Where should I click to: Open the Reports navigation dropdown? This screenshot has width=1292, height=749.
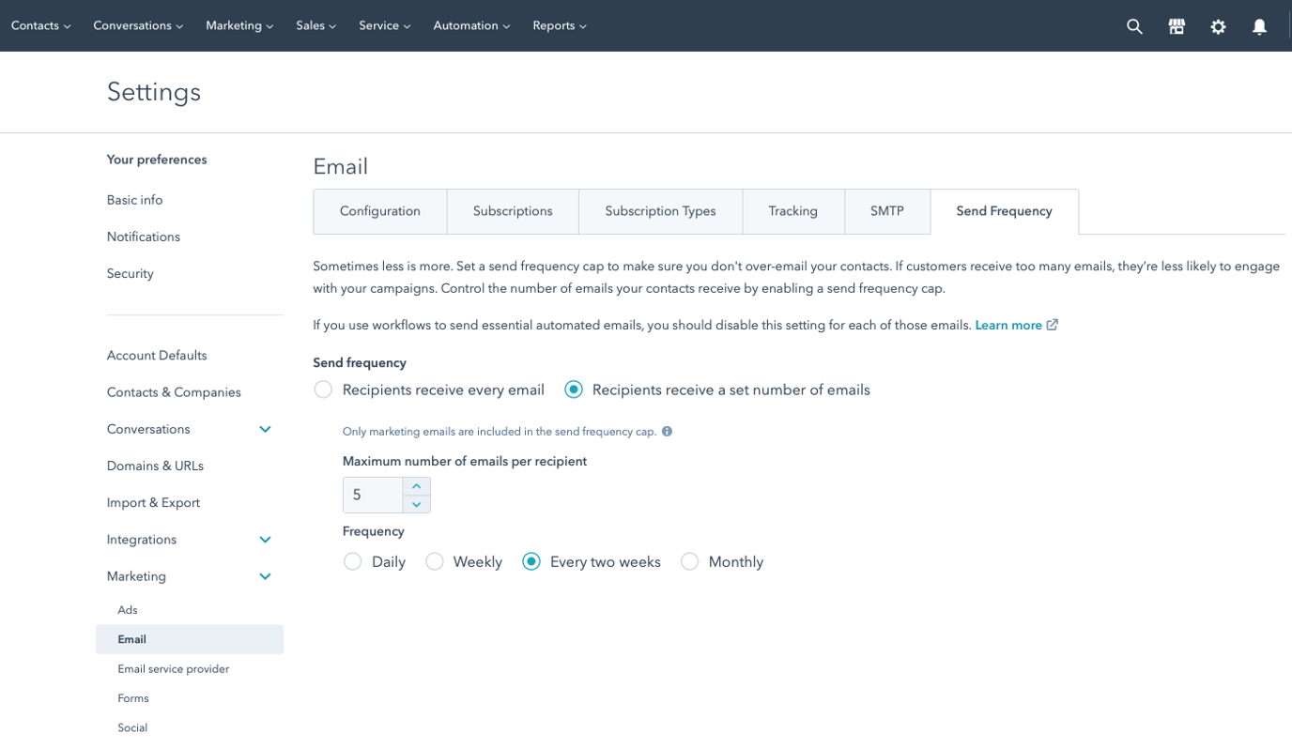click(559, 25)
